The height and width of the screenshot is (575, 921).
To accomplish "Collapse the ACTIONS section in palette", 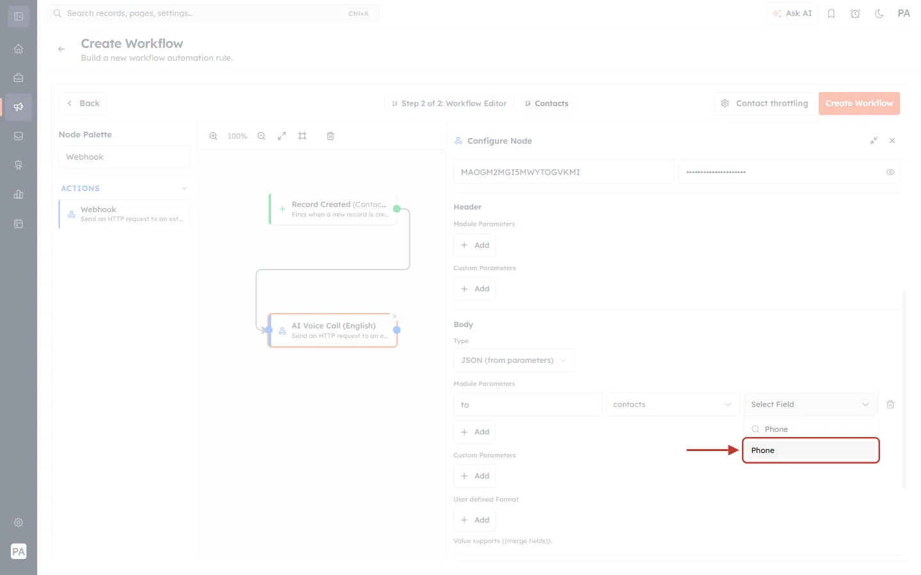I will [x=185, y=188].
